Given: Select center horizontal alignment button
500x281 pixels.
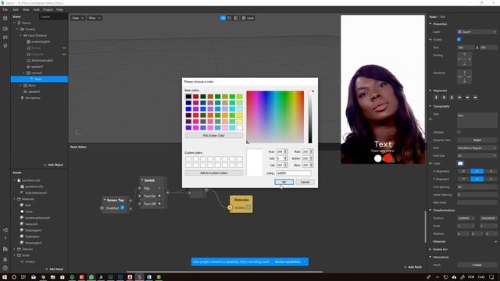Looking at the screenshot, I should [x=477, y=172].
